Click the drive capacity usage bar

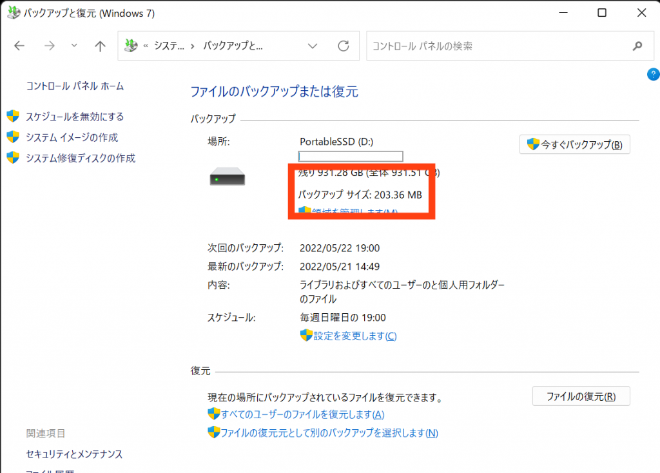tap(351, 156)
